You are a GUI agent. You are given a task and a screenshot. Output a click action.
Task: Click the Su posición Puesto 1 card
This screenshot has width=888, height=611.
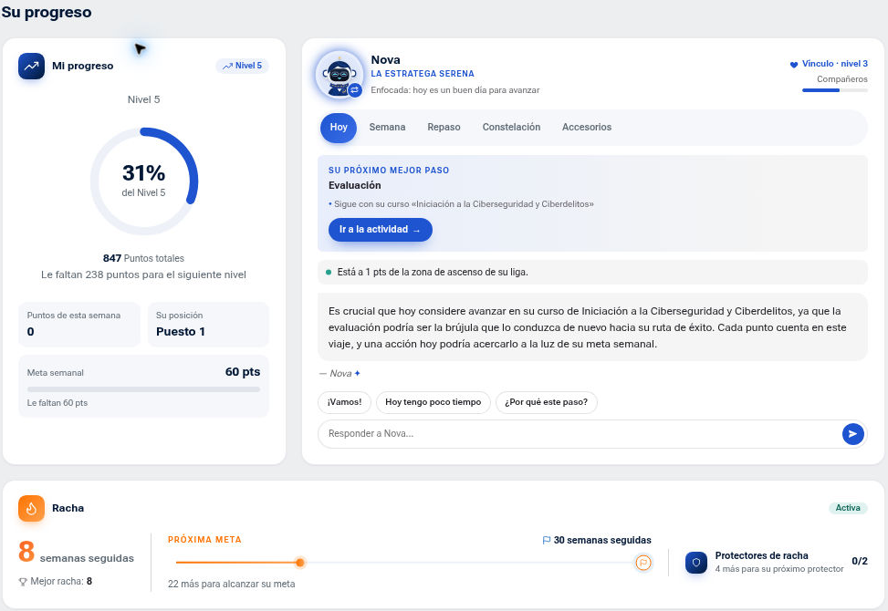(208, 324)
